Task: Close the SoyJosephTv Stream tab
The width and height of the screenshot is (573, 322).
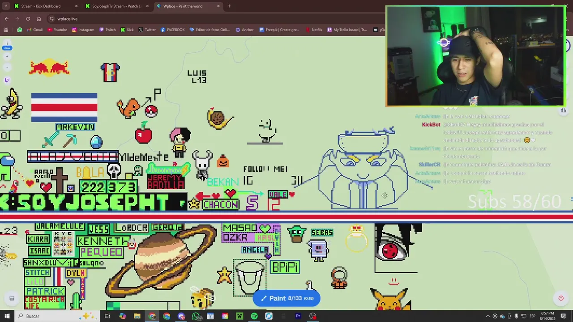Action: (x=147, y=6)
